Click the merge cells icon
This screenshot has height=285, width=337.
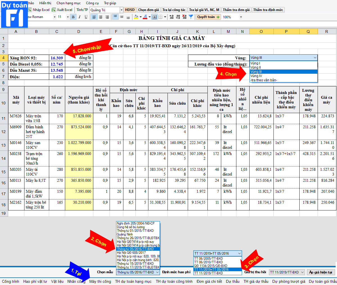[x=154, y=17]
